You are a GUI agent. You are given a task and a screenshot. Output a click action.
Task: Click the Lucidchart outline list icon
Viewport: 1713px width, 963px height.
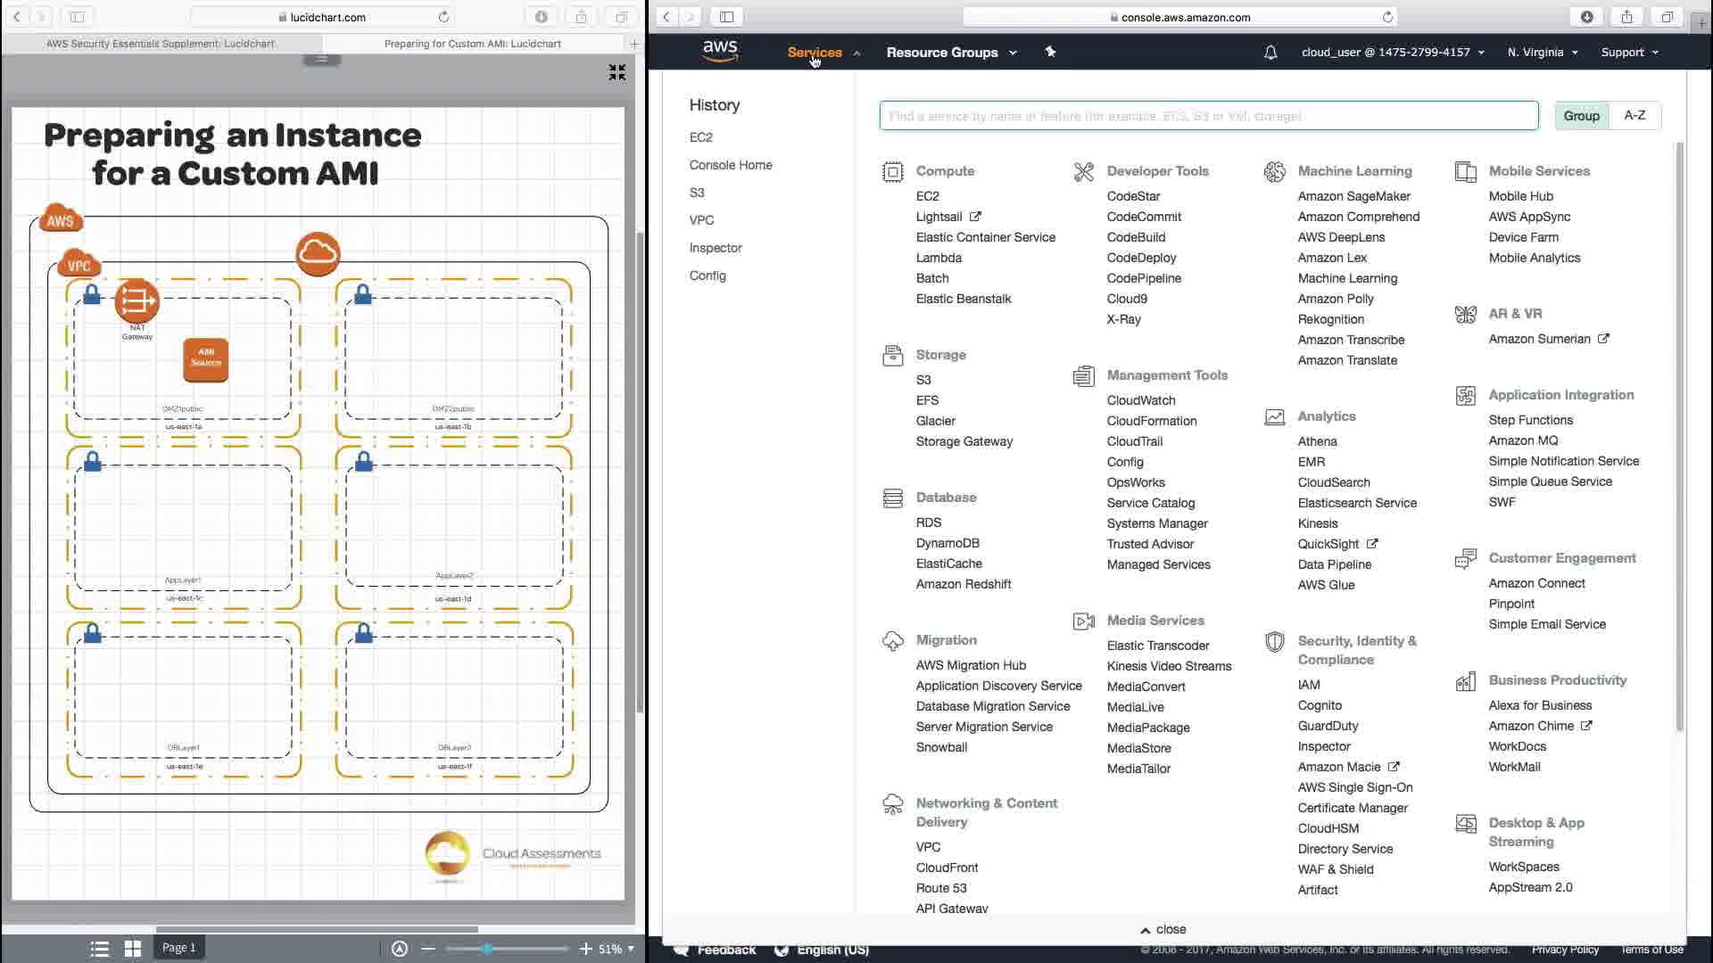coord(100,949)
